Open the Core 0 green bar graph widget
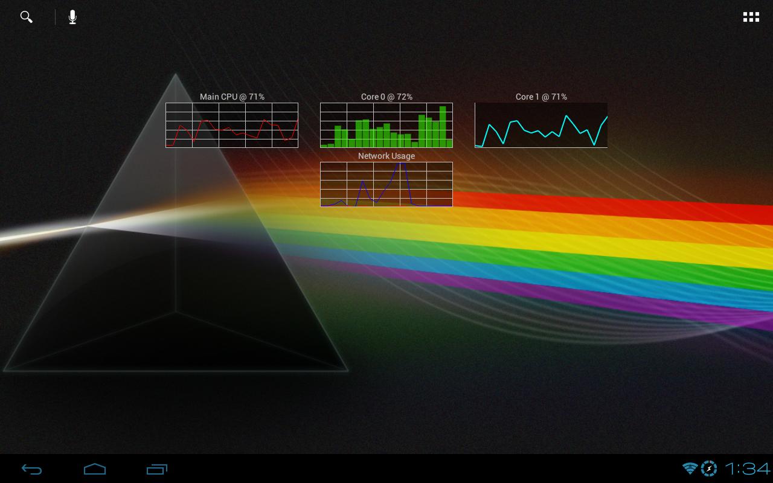This screenshot has height=483, width=773. tap(386, 125)
